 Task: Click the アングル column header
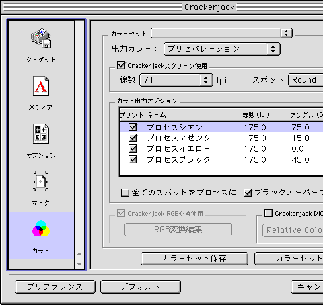(306, 115)
